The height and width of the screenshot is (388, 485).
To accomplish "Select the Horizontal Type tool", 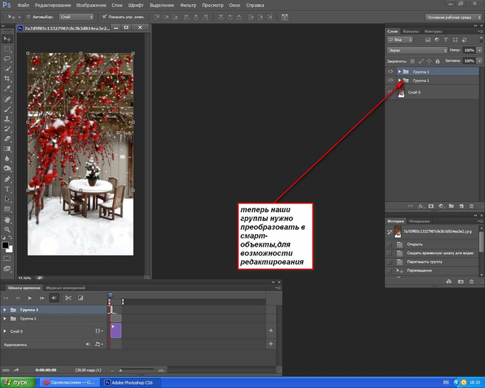I will click(x=7, y=189).
